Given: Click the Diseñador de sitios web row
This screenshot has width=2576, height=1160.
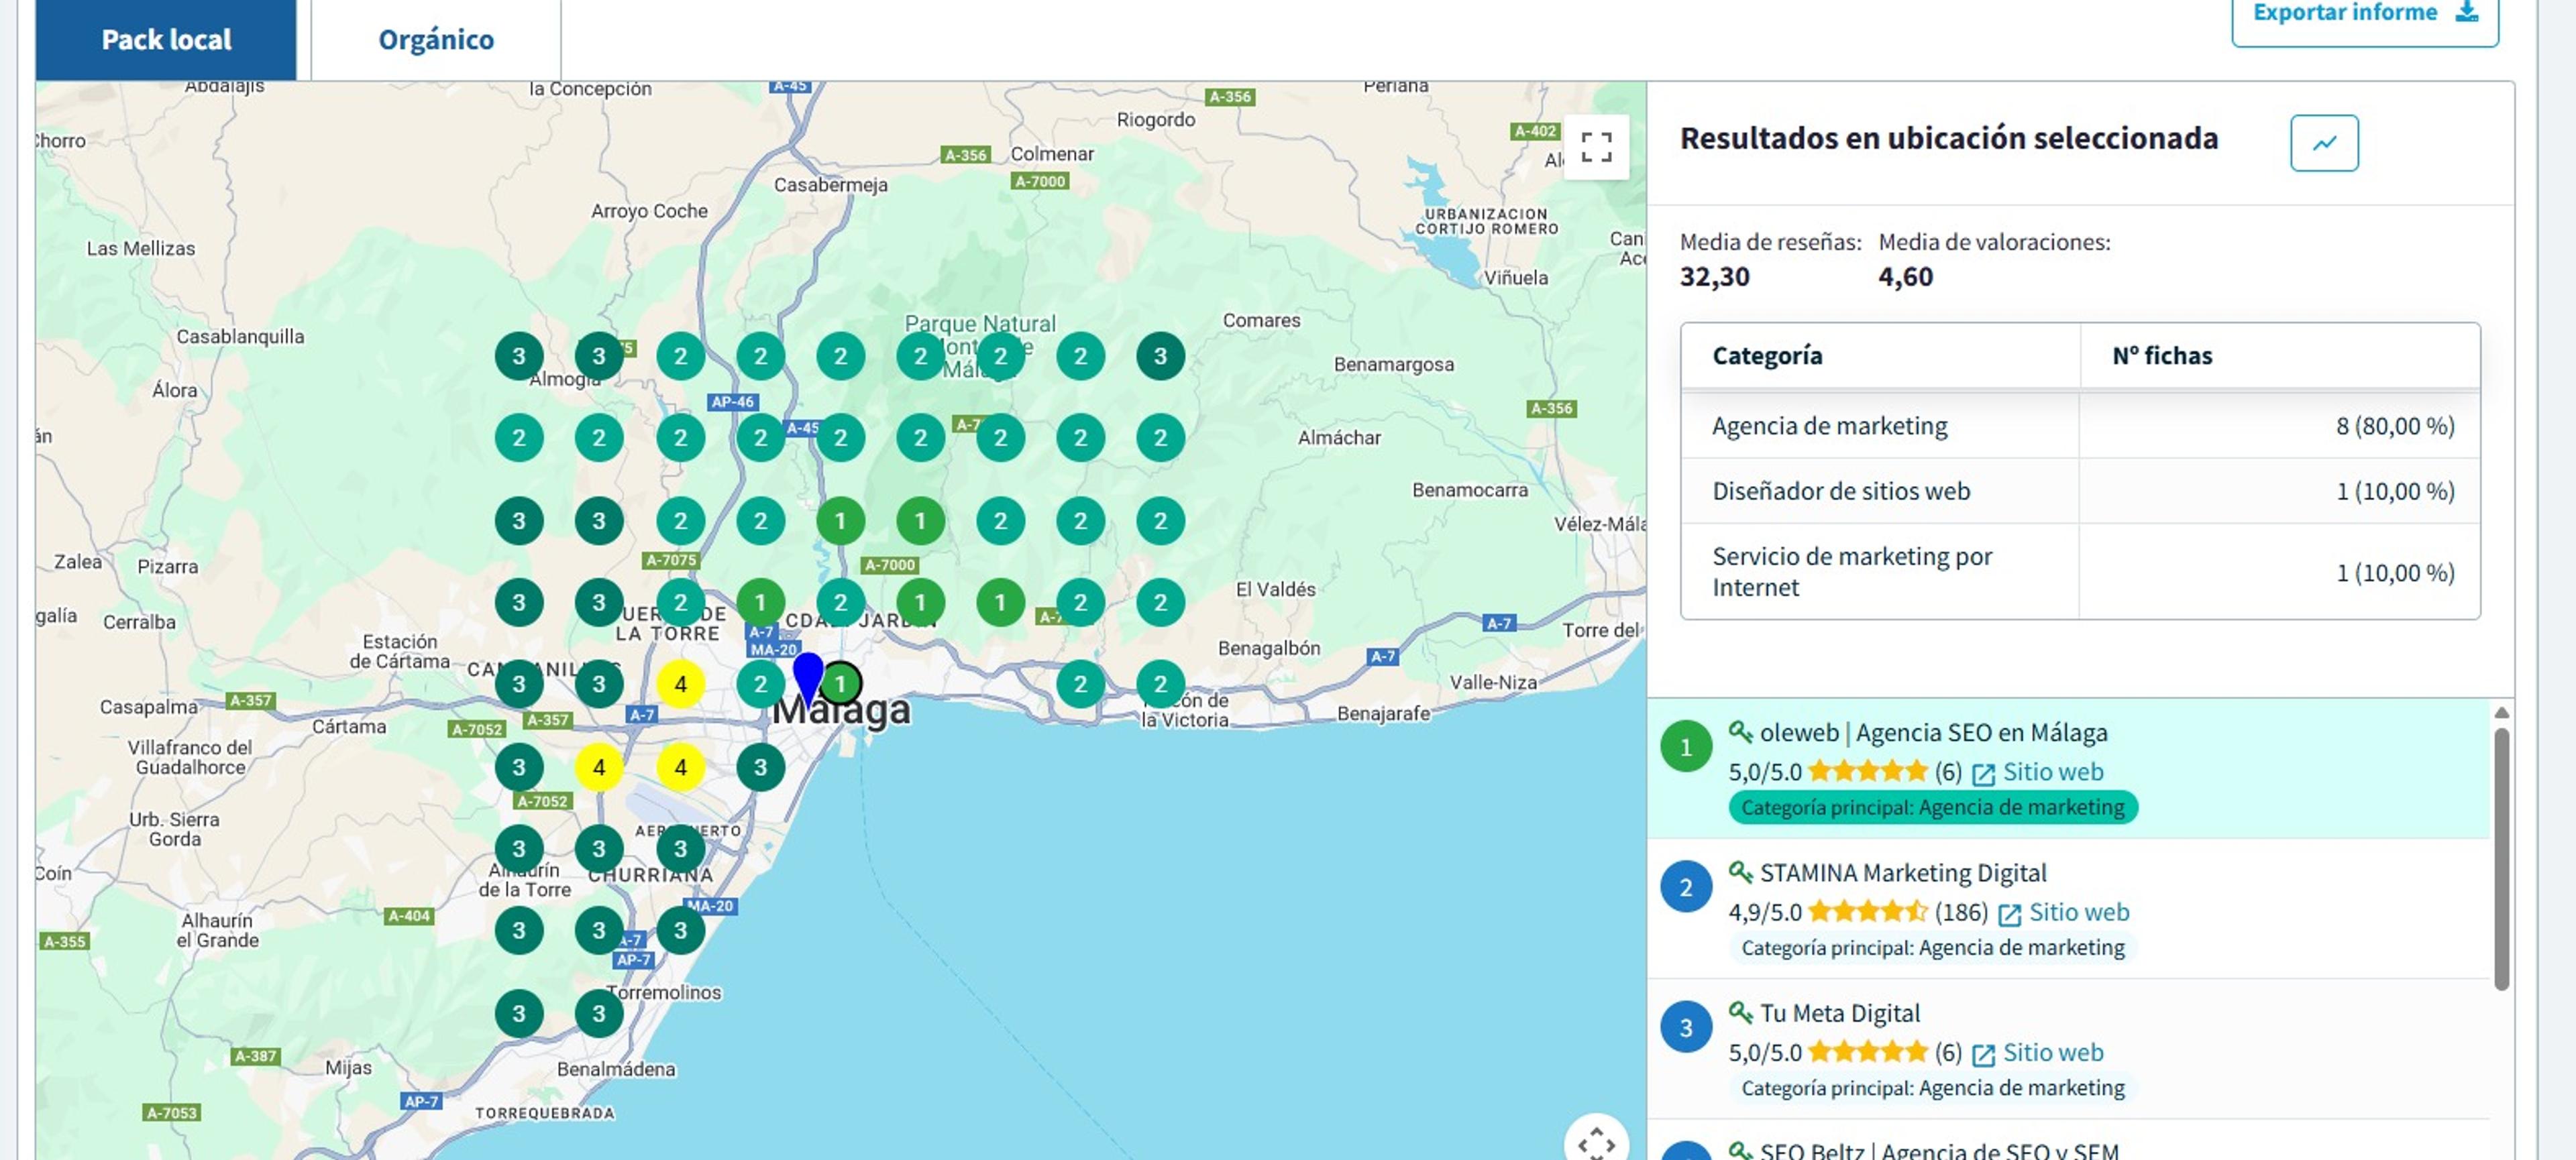Looking at the screenshot, I should pyautogui.click(x=2080, y=491).
